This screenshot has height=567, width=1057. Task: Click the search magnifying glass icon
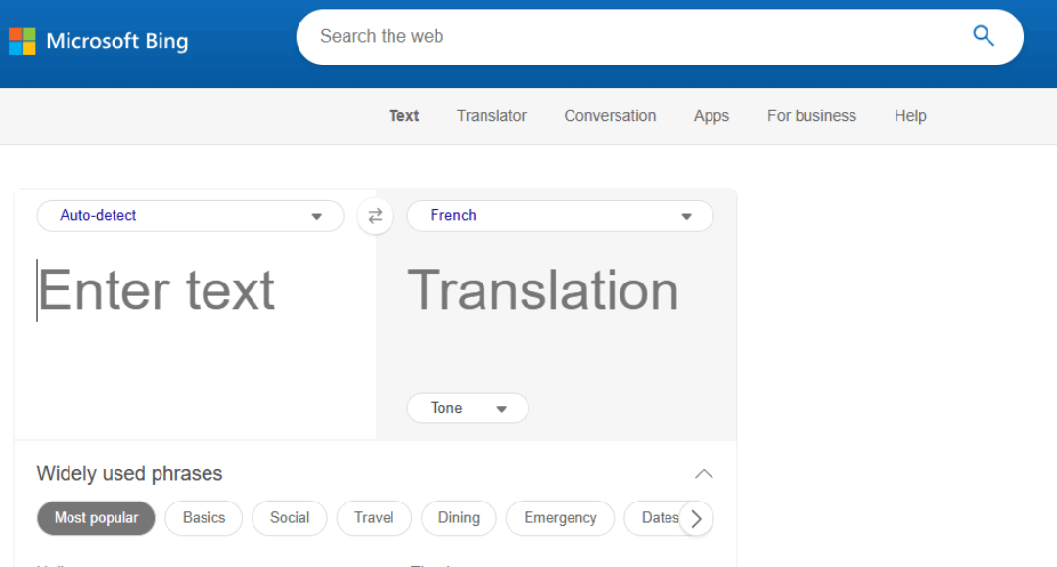coord(983,35)
